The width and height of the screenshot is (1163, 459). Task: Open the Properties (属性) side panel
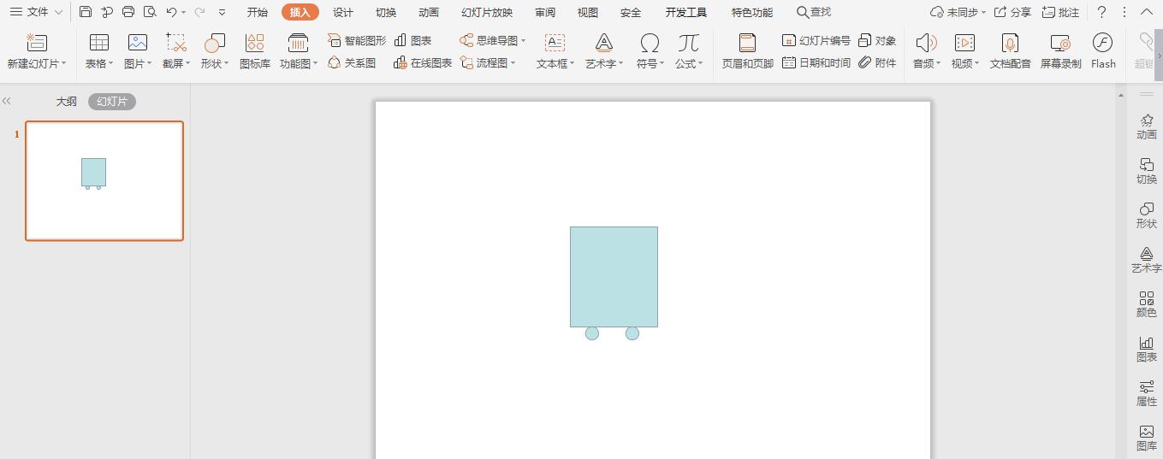point(1147,393)
